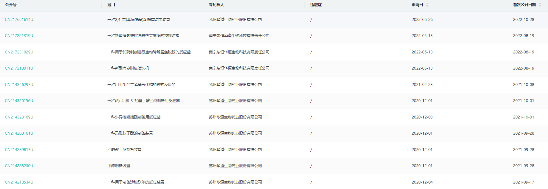548x189 pixels.
Task: Open patent link CN214346297U
Action: 19,85
